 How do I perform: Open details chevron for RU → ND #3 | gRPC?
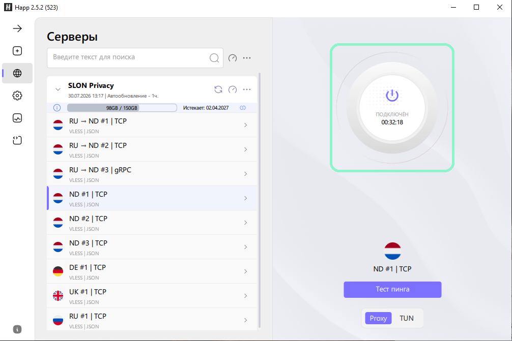(x=245, y=174)
